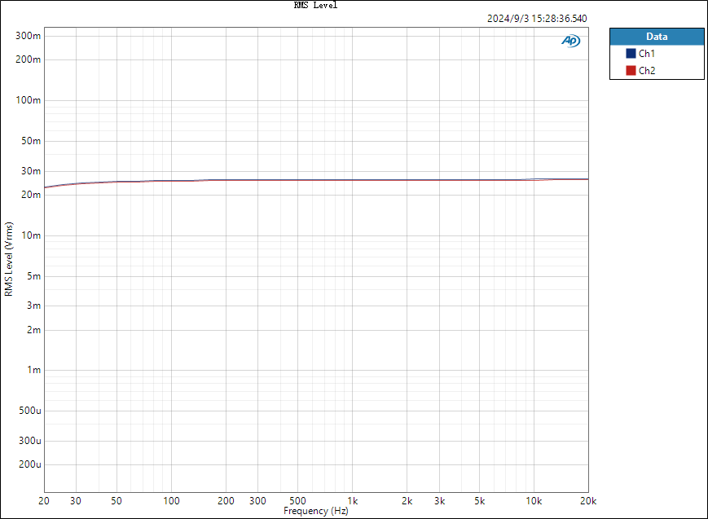Click the 200 Hz x-axis tick label
The width and height of the screenshot is (708, 519).
[226, 501]
